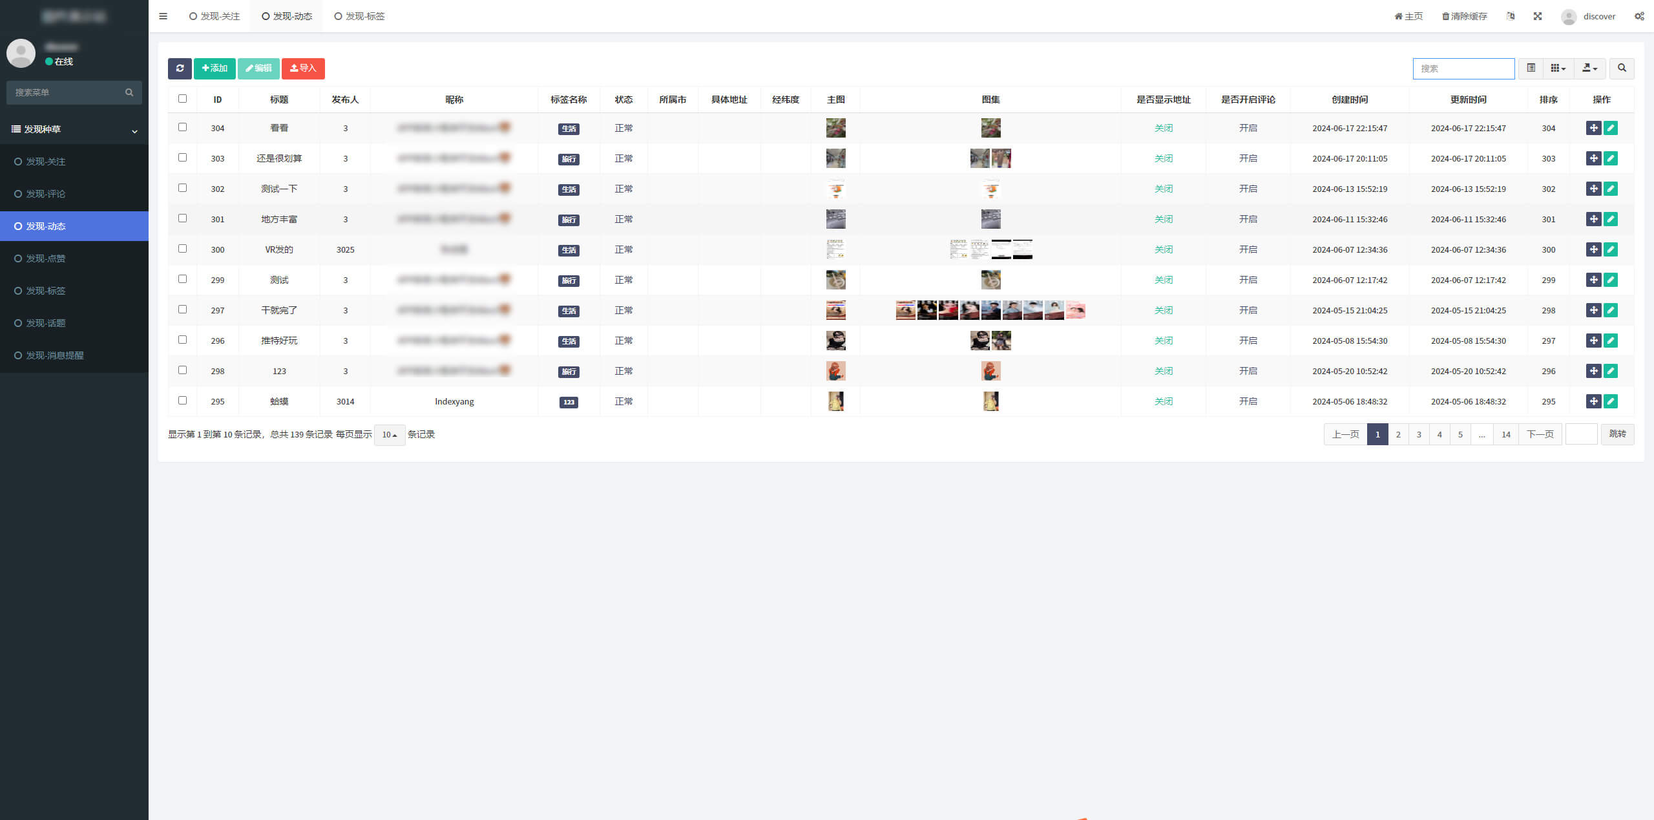Check the select-all checkbox in the table header
The width and height of the screenshot is (1654, 820).
182,99
